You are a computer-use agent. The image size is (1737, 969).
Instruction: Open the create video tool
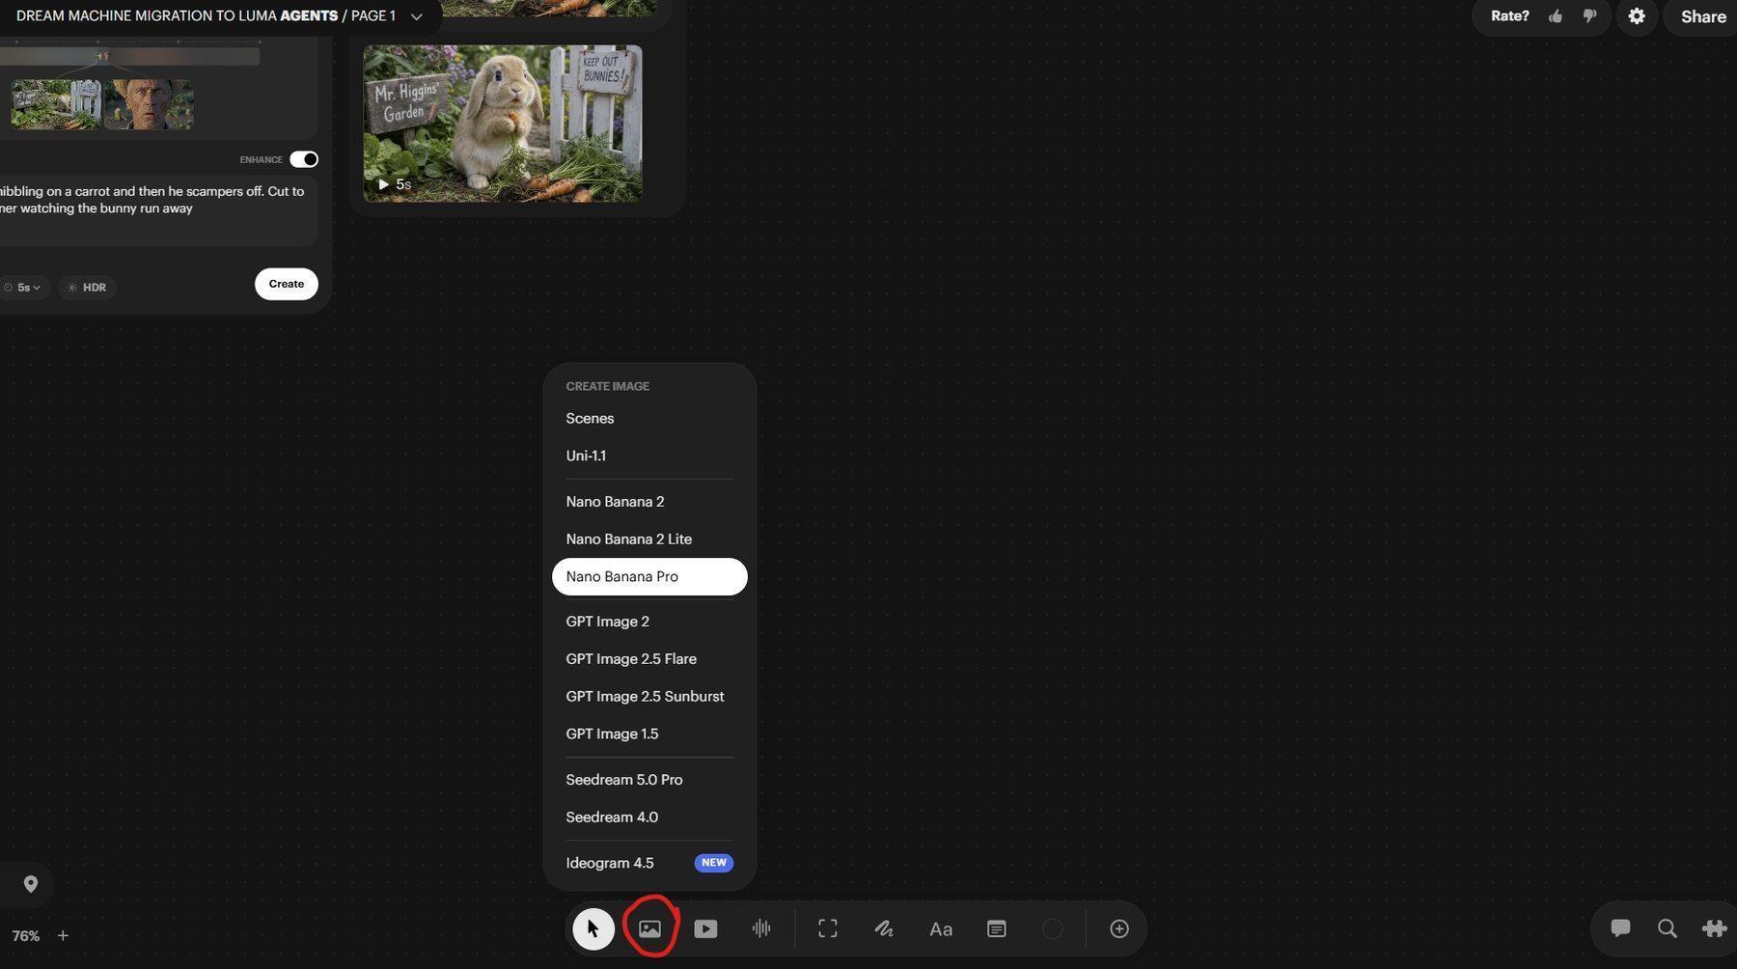[x=705, y=928]
